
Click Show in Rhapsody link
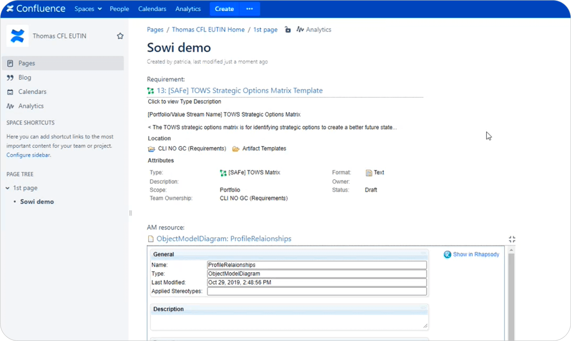coord(476,254)
